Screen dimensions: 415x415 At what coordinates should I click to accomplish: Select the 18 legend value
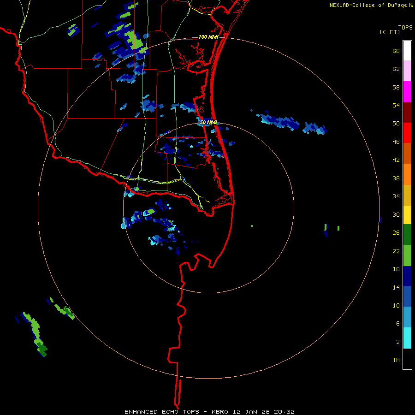(x=396, y=269)
